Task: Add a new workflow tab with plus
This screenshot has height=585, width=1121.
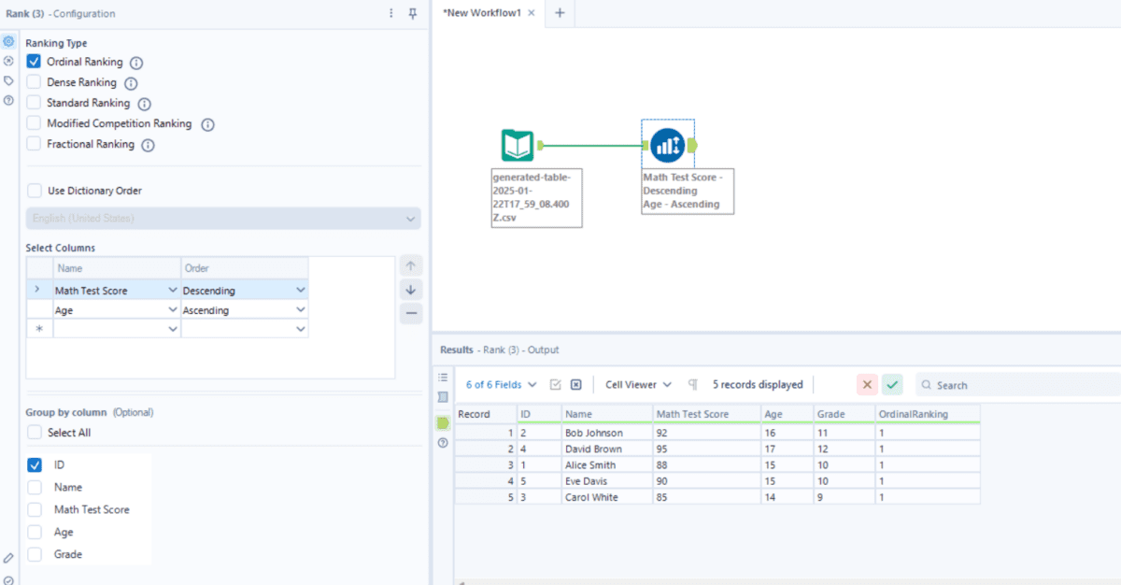Action: [560, 13]
